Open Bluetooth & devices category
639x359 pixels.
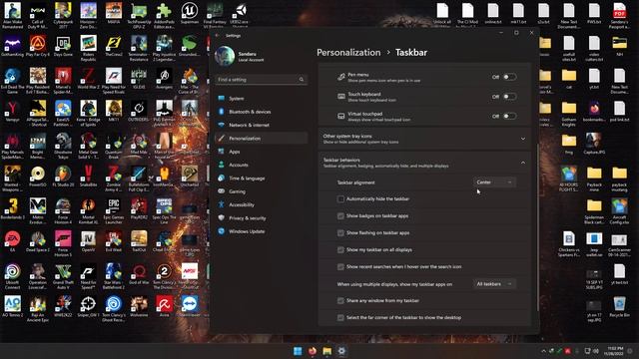pyautogui.click(x=262, y=112)
